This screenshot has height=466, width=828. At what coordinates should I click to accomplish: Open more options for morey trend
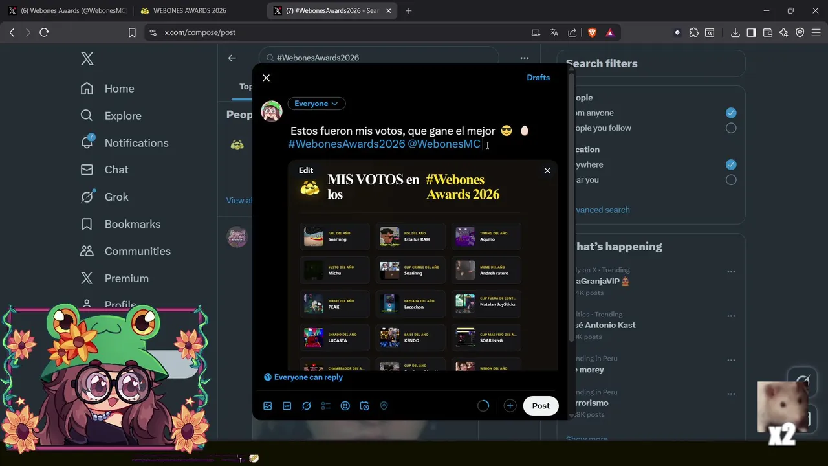731,361
